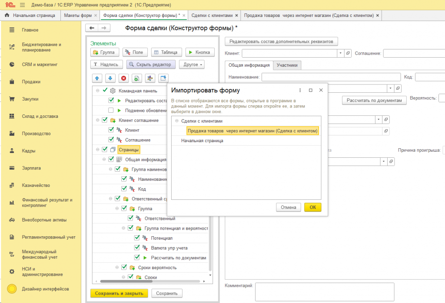
Task: Open Производство section in sidebar
Action: click(x=36, y=134)
